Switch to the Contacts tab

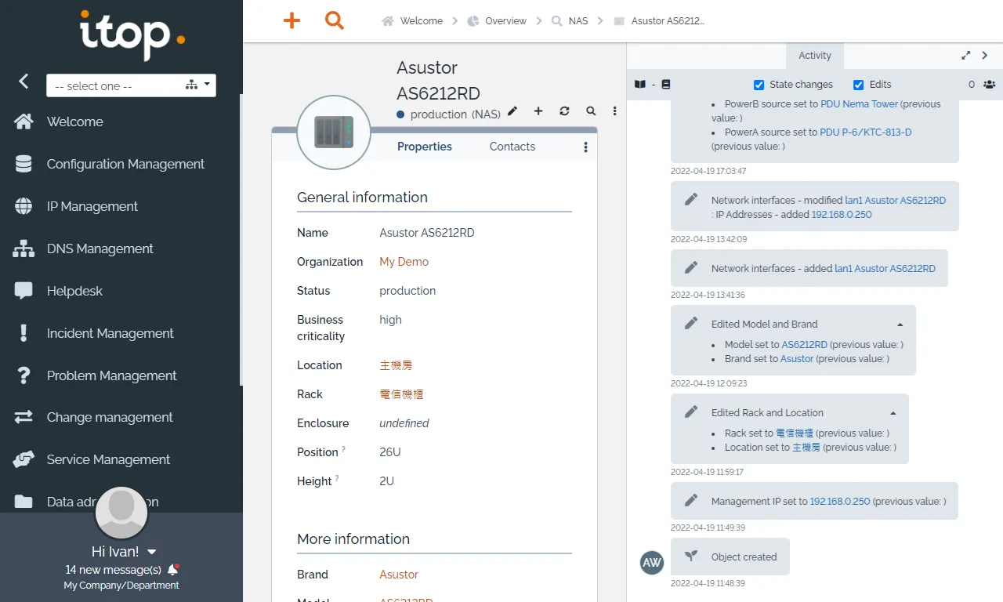(x=512, y=147)
